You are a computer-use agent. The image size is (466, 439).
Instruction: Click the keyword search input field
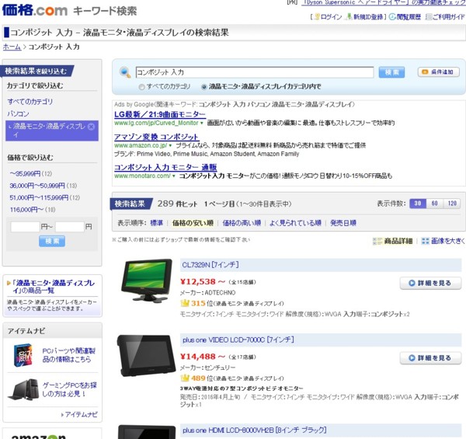tap(255, 72)
